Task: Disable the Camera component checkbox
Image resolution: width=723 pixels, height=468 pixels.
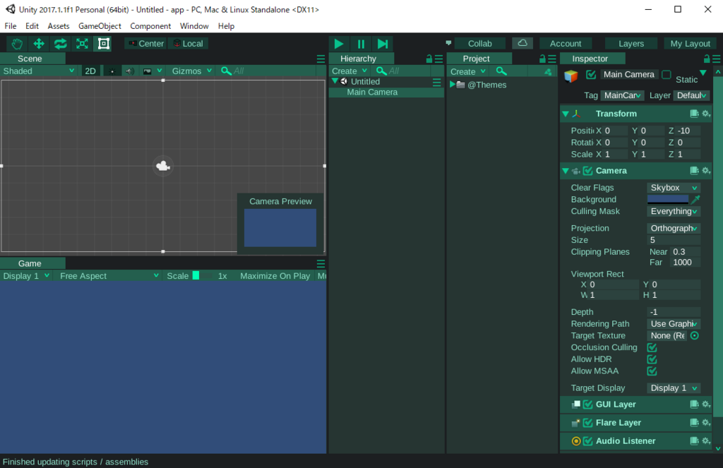Action: [x=588, y=171]
